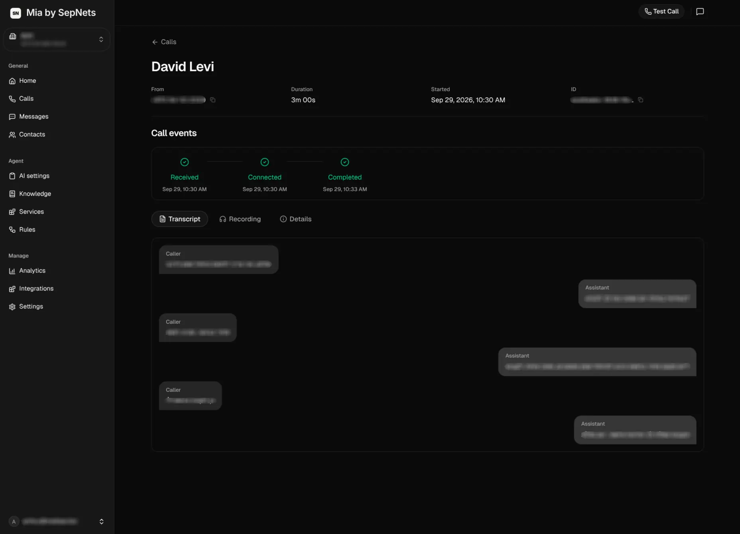Switch to the Transcript tab
Screen dimensions: 740x534
[180, 219]
